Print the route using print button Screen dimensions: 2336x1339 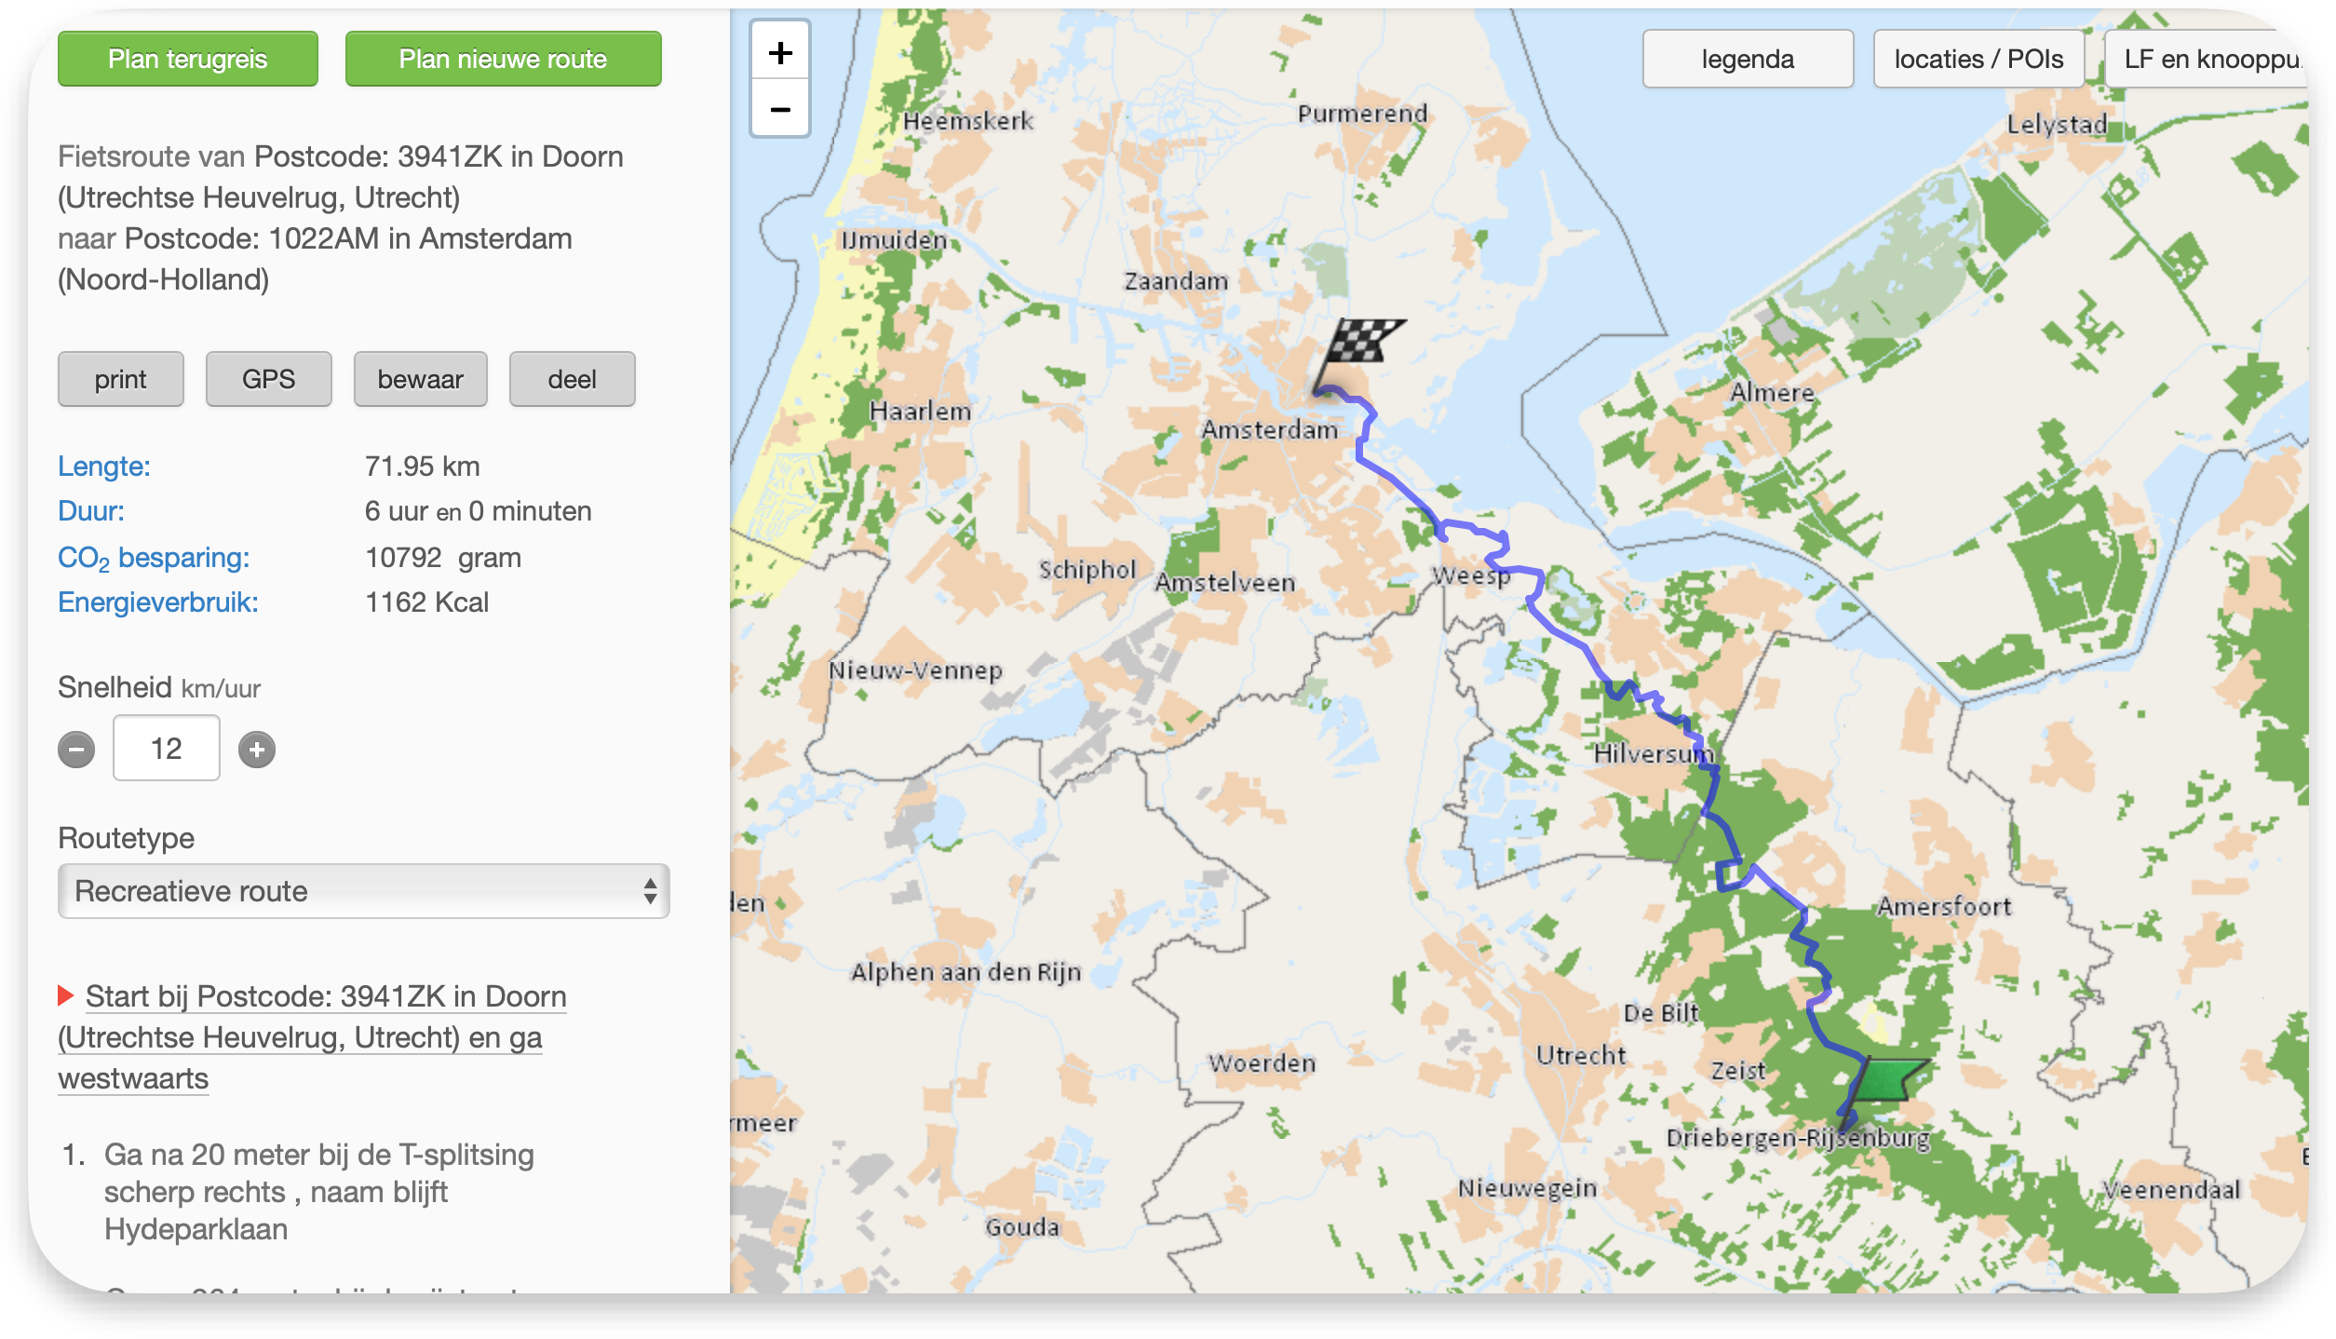(121, 379)
